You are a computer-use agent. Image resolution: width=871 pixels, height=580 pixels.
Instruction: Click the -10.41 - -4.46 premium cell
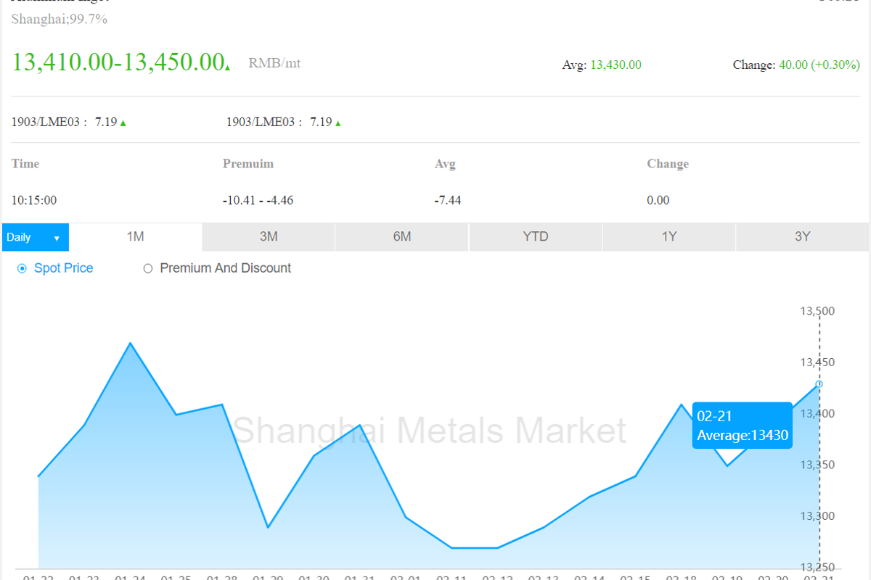coord(258,200)
